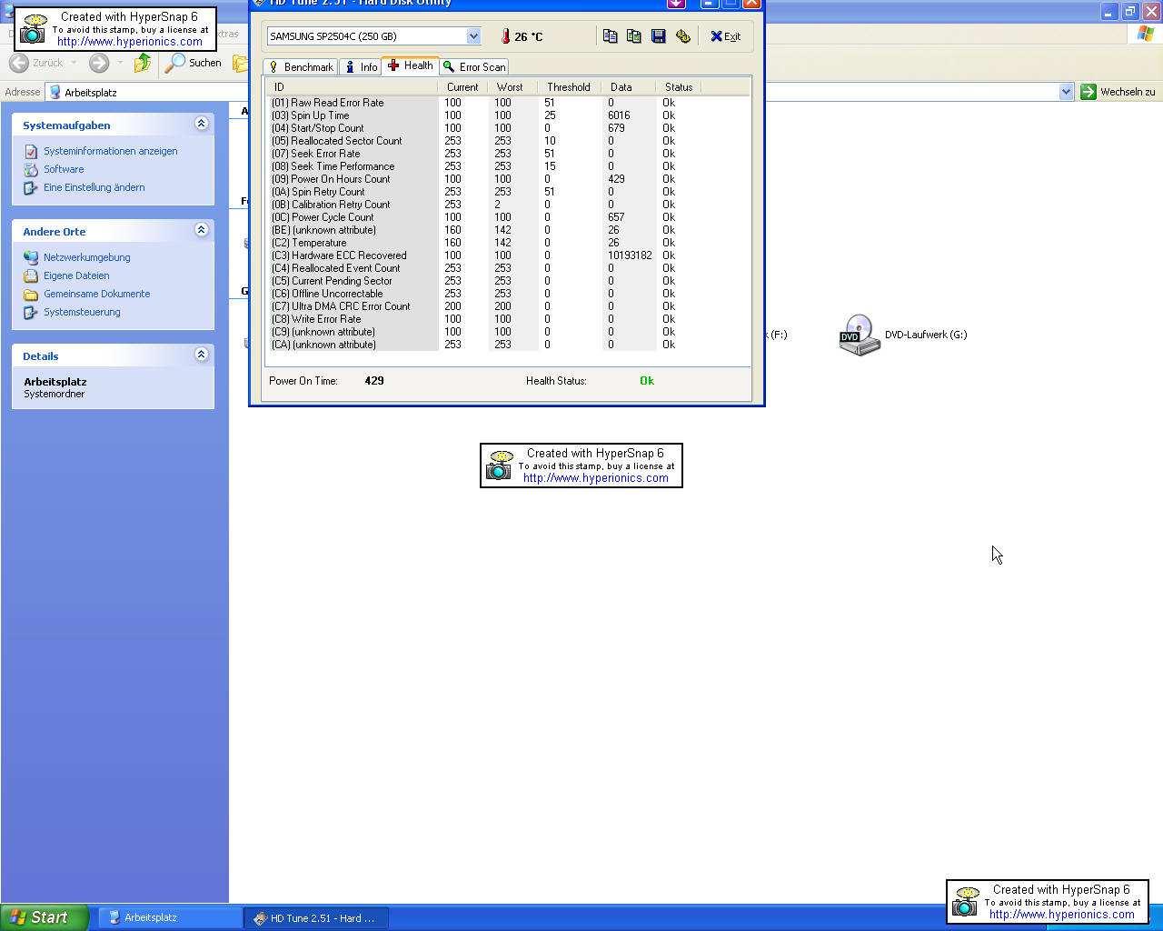Click the forward arrow button in Explorer
Image resolution: width=1163 pixels, height=931 pixels.
pos(99,63)
